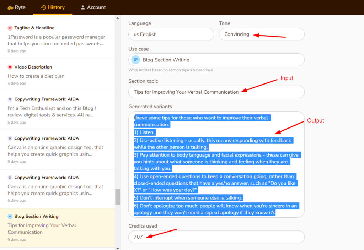Click the Tagline & Headline entry icon
This screenshot has width=364, height=250.
(11, 28)
